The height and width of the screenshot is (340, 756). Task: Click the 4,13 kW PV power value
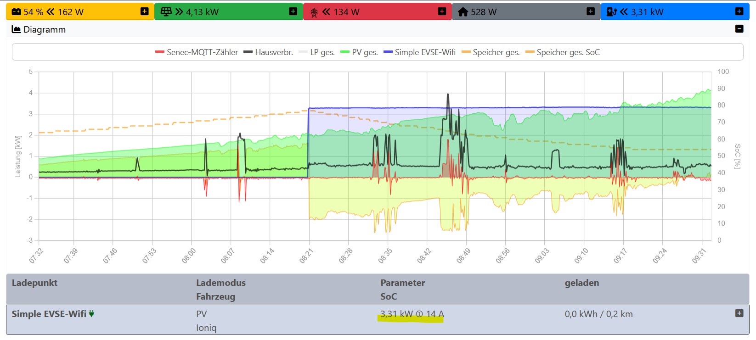pyautogui.click(x=202, y=12)
